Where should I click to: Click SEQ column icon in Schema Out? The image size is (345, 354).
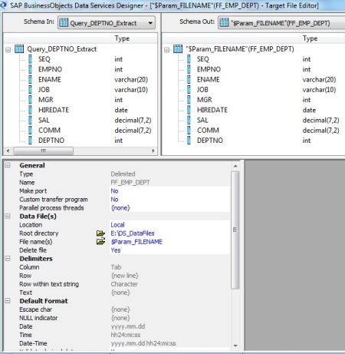pos(189,59)
